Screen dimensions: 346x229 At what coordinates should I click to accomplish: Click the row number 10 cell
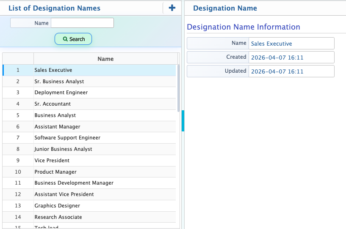click(x=18, y=172)
